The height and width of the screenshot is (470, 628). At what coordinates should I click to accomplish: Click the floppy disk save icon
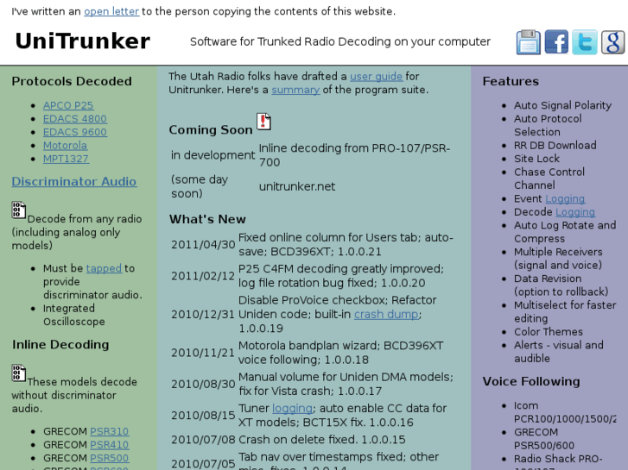(x=529, y=42)
